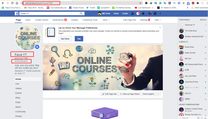This screenshot has height=119, width=208.
Task: Close the message preferences banner
Action: [160, 27]
